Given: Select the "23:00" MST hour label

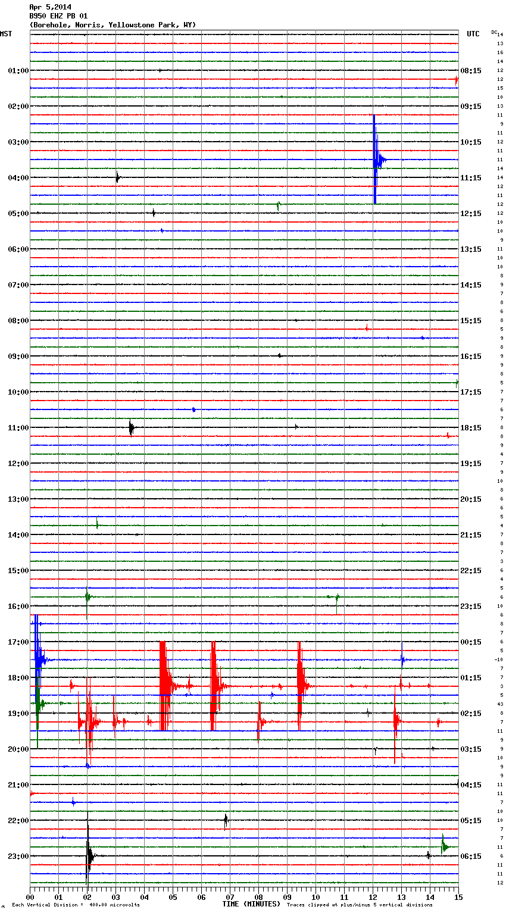Looking at the screenshot, I should 18,856.
